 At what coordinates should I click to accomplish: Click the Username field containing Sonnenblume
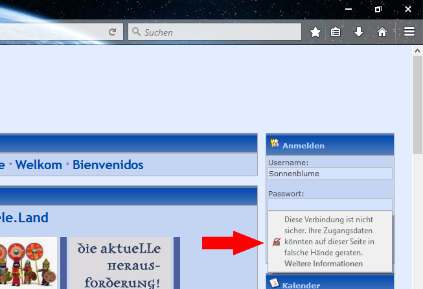pos(330,173)
